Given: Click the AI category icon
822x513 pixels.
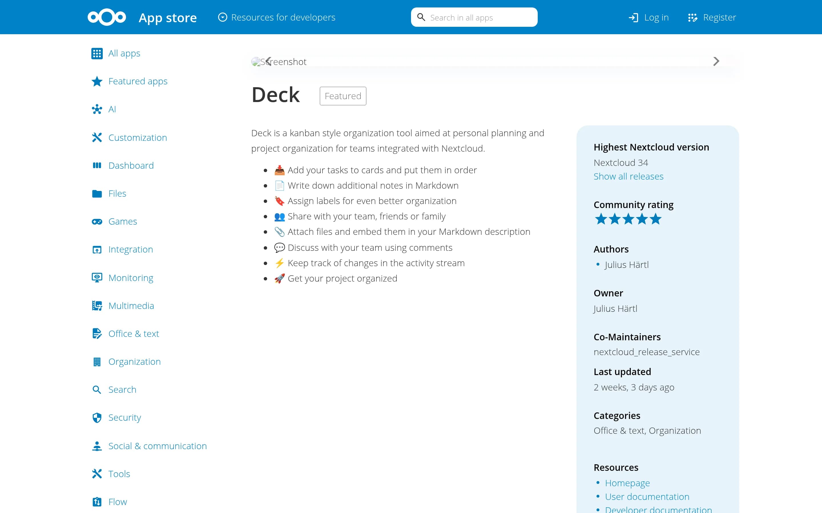Looking at the screenshot, I should click(x=97, y=109).
